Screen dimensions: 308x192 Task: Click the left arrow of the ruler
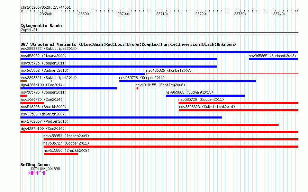(x=21, y=11)
